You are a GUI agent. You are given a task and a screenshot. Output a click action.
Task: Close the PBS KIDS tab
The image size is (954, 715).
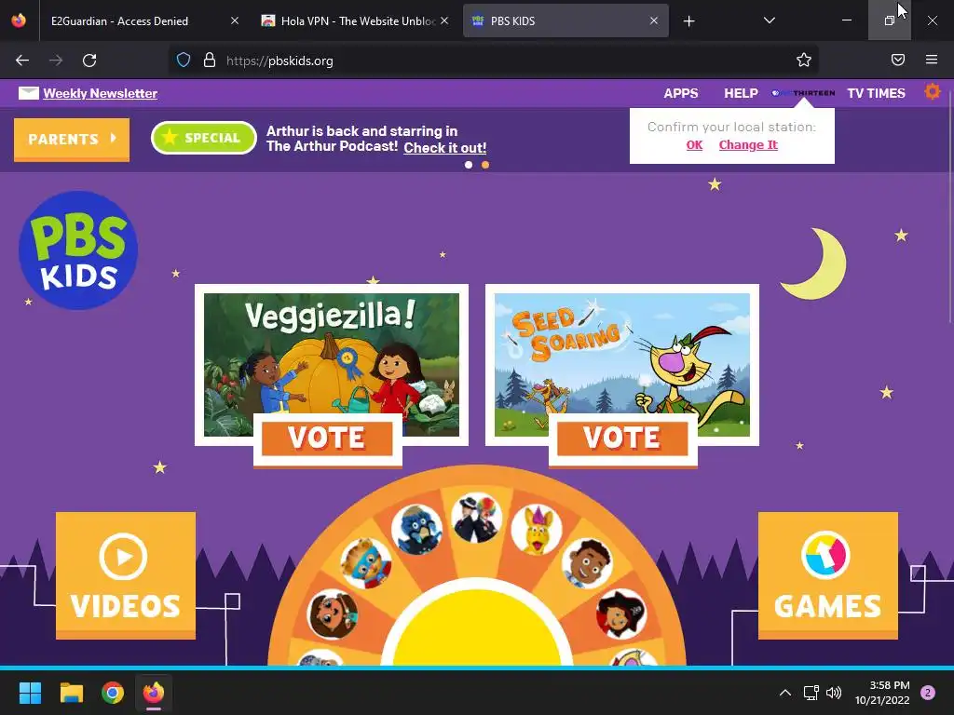[654, 20]
